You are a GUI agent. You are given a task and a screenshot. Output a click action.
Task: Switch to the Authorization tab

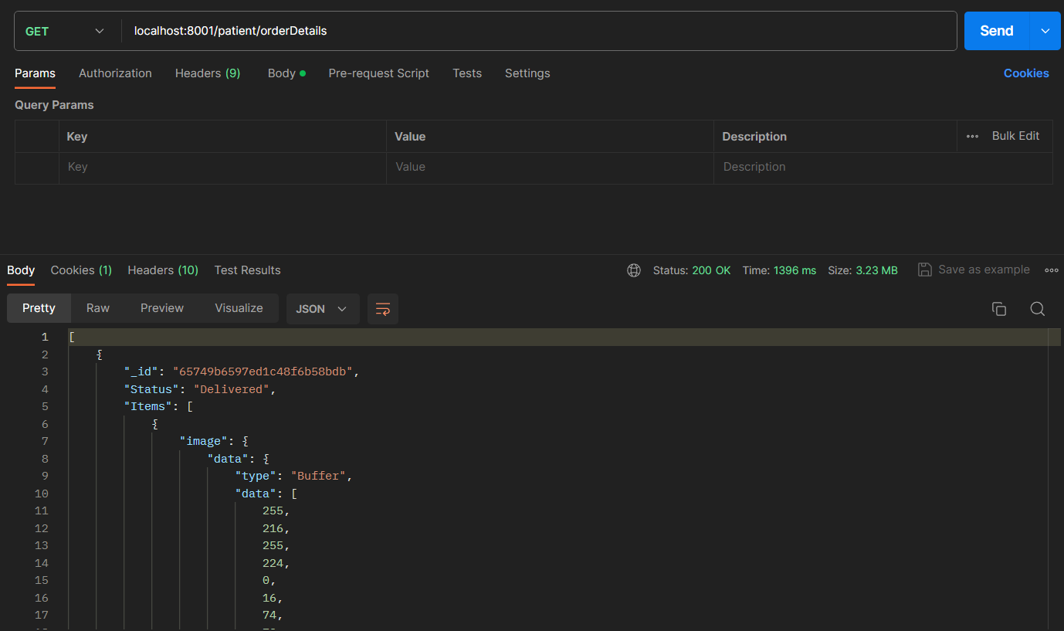(x=115, y=73)
